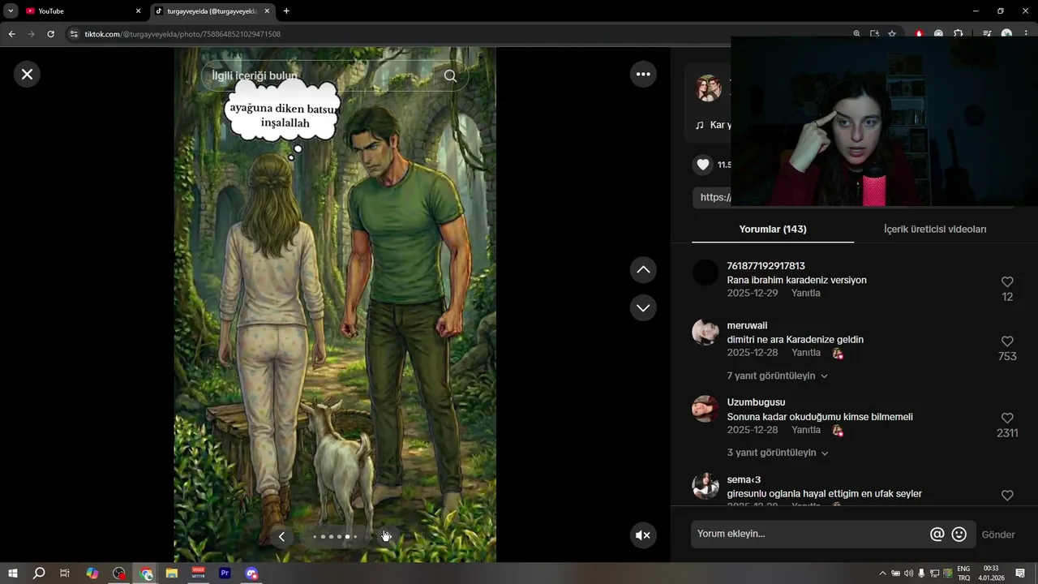Switch the ENG TRQ input language
This screenshot has height=584, width=1038.
click(x=963, y=573)
